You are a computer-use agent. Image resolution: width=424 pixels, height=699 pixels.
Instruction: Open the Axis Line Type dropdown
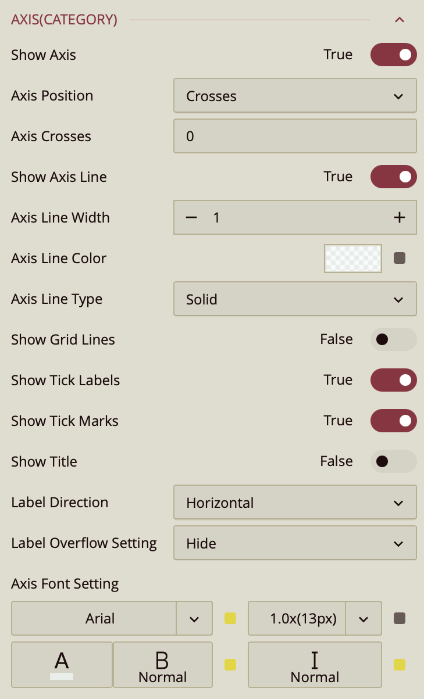click(x=295, y=299)
